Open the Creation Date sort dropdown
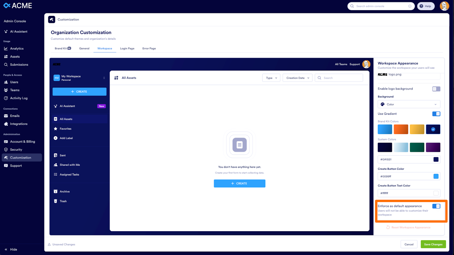 click(297, 78)
